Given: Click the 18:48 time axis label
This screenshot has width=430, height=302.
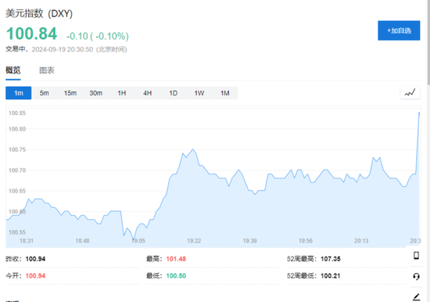Looking at the screenshot, I should [x=82, y=241].
